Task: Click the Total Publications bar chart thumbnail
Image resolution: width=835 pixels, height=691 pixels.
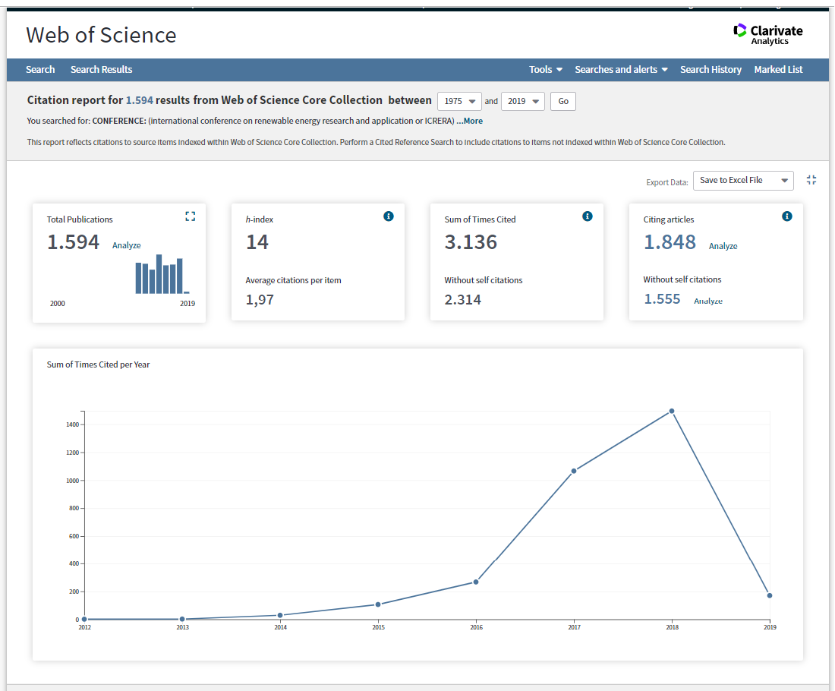Action: pyautogui.click(x=162, y=274)
